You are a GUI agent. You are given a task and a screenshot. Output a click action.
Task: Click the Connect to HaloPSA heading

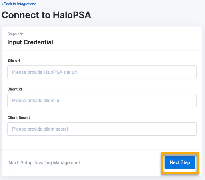pos(46,15)
